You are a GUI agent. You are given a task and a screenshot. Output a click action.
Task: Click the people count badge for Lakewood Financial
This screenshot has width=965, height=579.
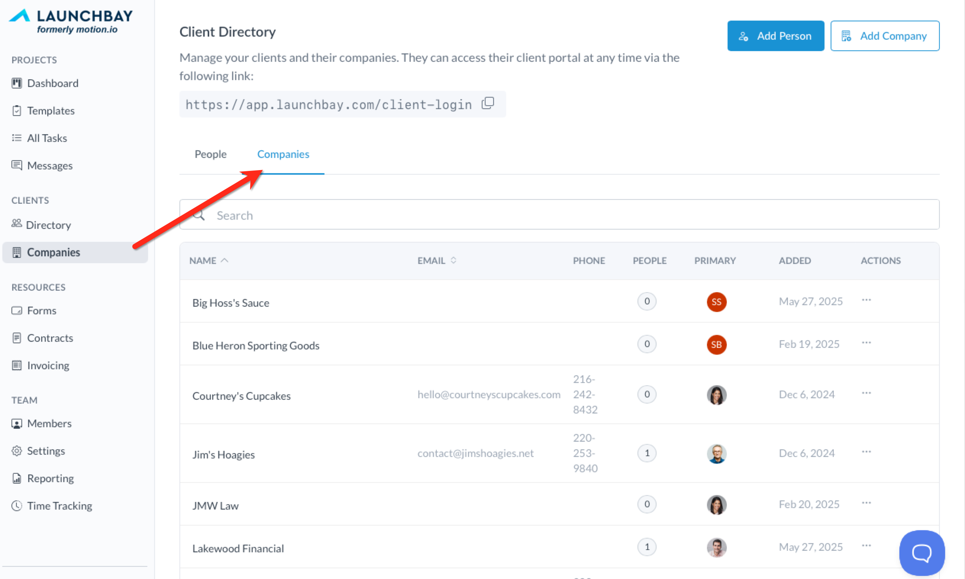(x=647, y=547)
